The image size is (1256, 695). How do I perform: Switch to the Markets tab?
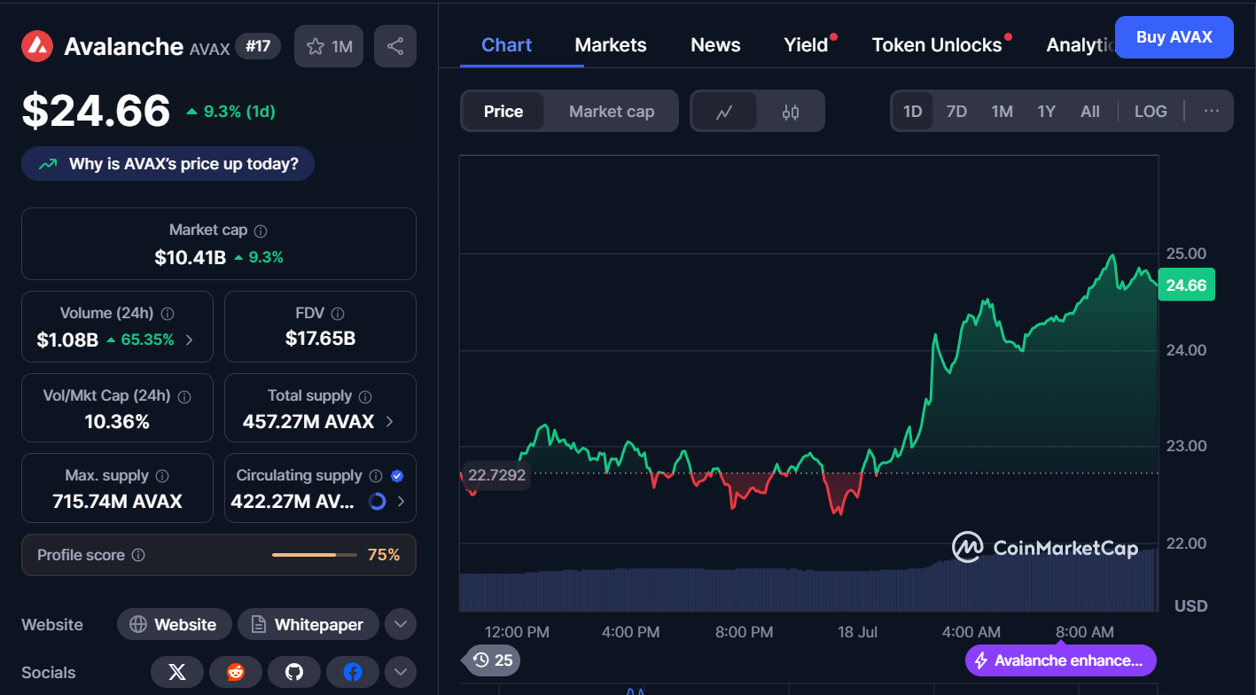click(611, 45)
